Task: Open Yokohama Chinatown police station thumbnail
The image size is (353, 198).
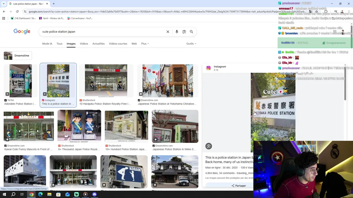Action: click(168, 81)
